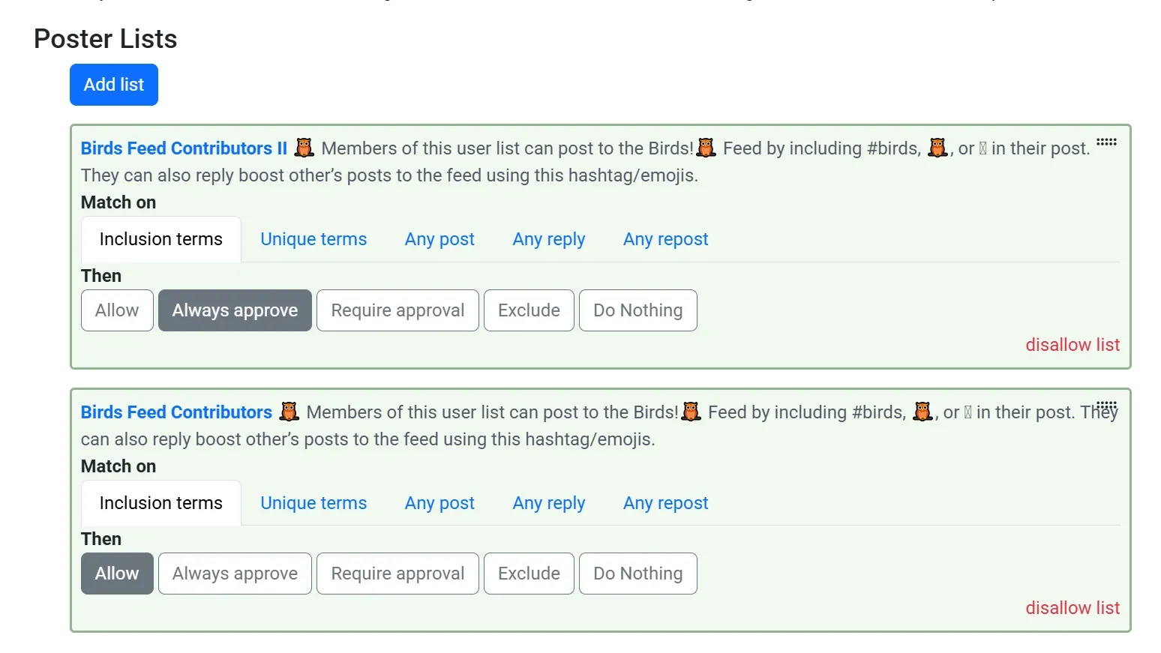Screen dimensions: 1161x653
Task: Choose Exclude for Birds Feed Contributors II
Action: pyautogui.click(x=529, y=310)
